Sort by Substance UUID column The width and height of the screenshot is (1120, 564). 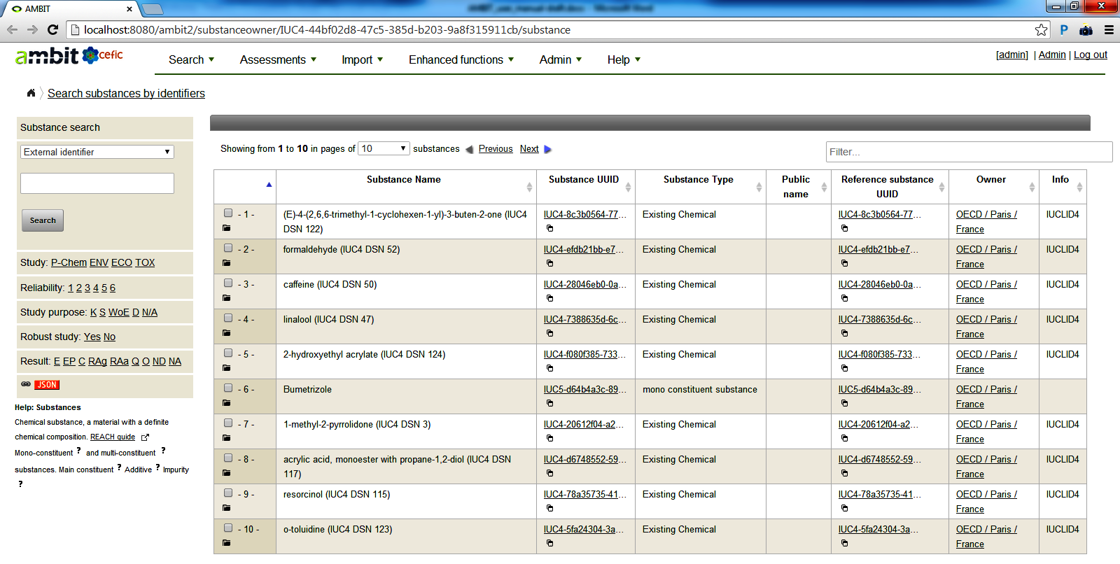586,186
